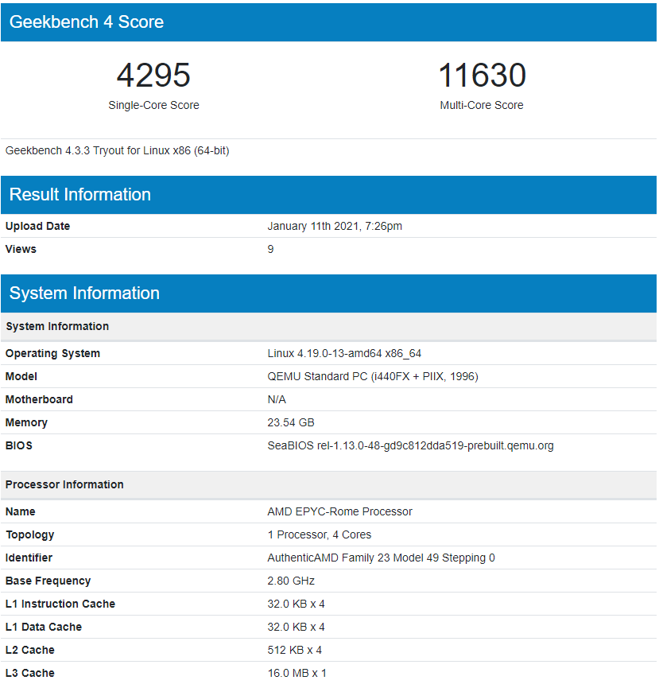
Task: Click the single-core score 4295
Action: pos(153,75)
